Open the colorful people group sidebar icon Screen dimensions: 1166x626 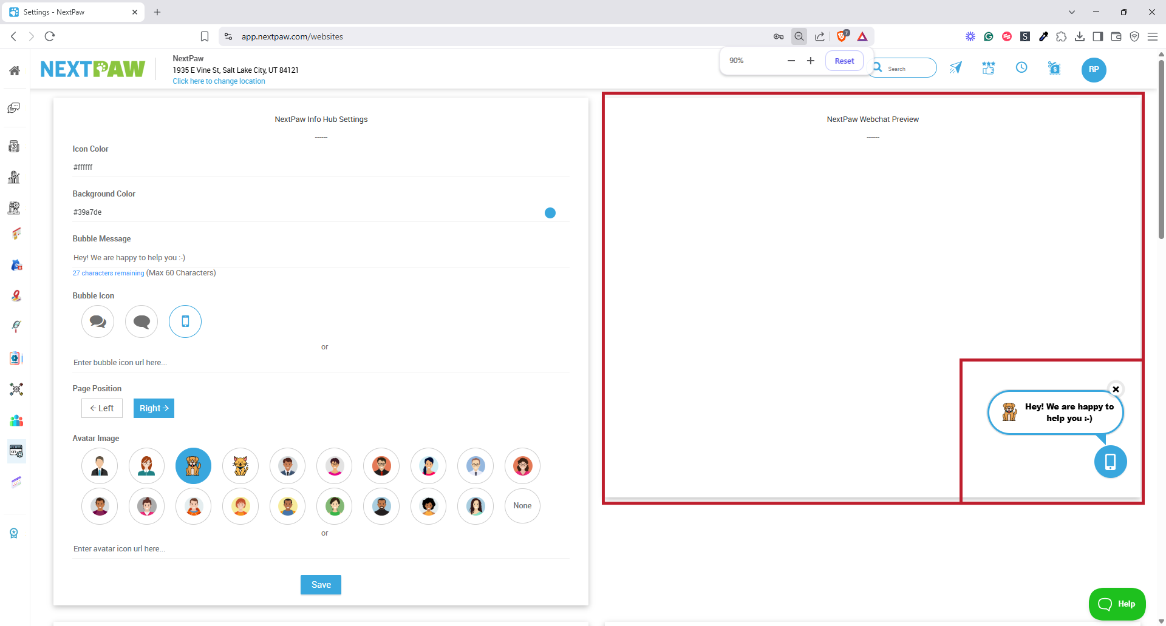click(16, 420)
